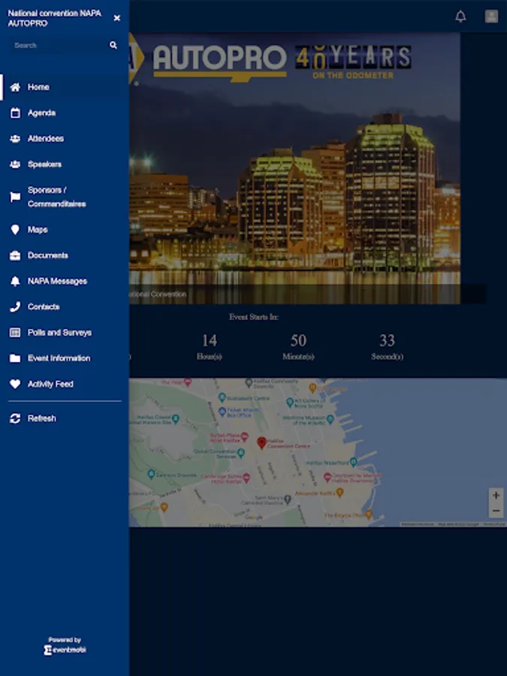507x676 pixels.
Task: Open Agenda menu item
Action: 65,113
